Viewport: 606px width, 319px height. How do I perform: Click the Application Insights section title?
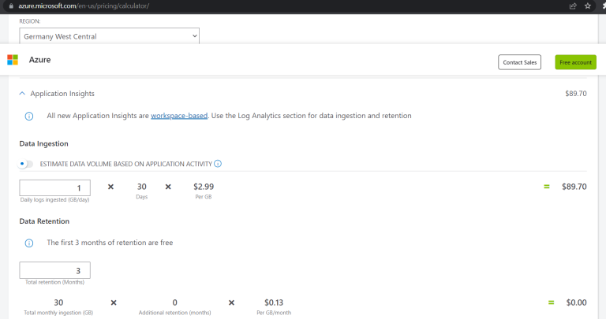tap(62, 94)
